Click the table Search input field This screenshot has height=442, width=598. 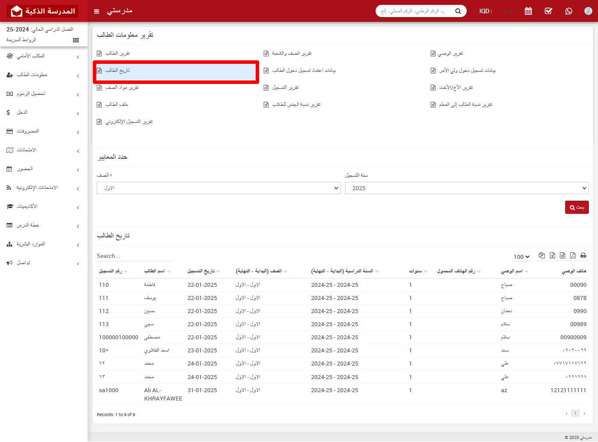(x=134, y=256)
